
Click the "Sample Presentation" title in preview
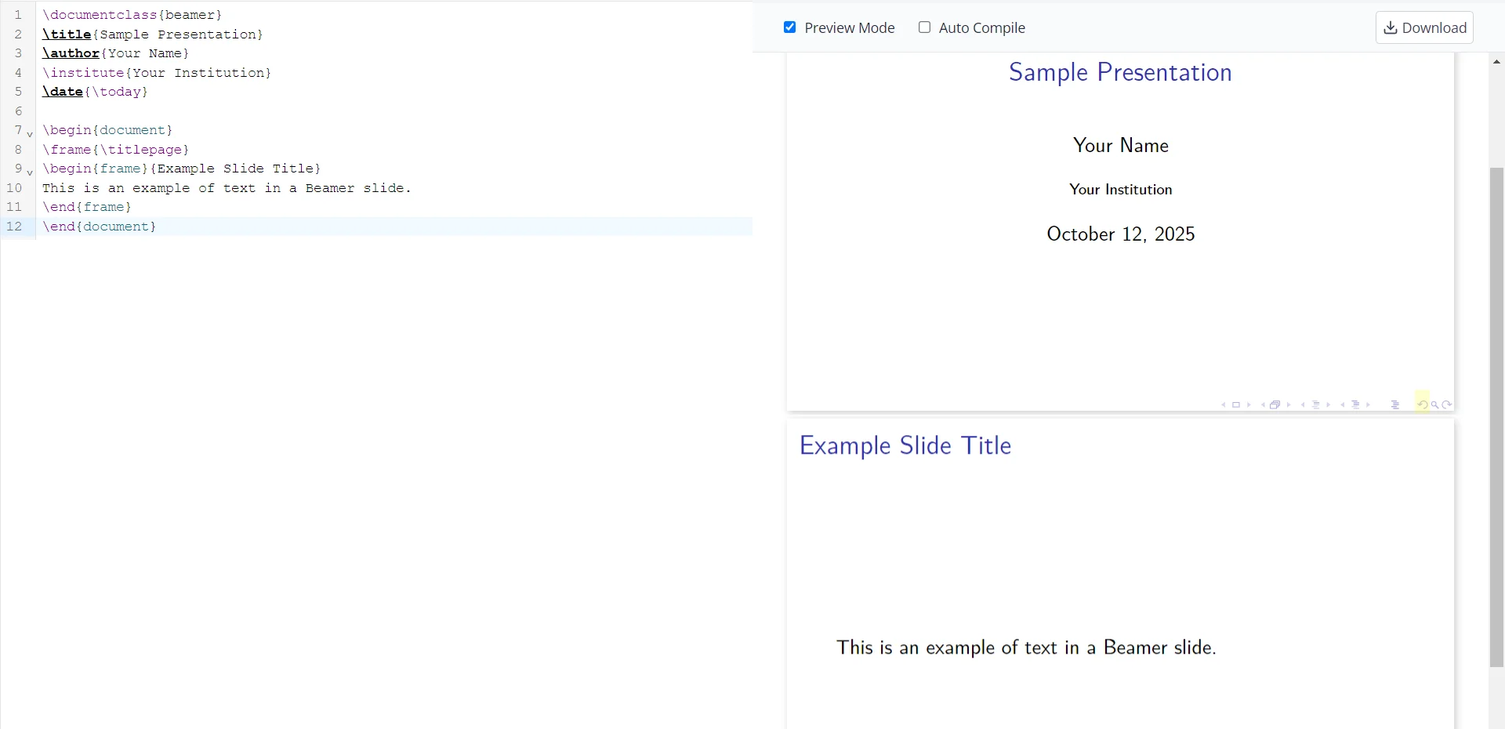click(x=1120, y=72)
